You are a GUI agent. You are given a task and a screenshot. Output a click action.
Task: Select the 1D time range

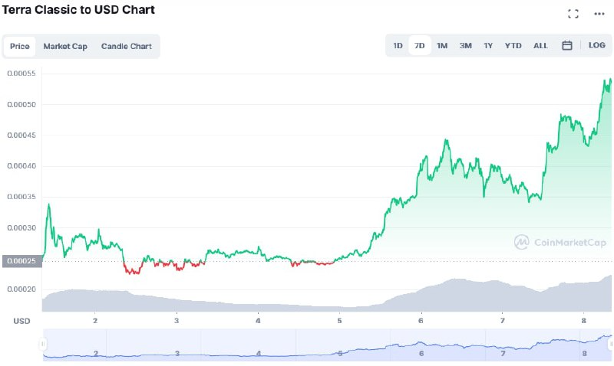tap(398, 46)
